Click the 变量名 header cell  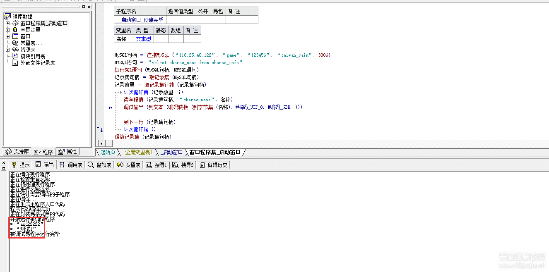click(124, 30)
